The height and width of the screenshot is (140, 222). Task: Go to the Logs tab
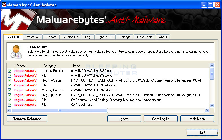pyautogui.click(x=88, y=37)
